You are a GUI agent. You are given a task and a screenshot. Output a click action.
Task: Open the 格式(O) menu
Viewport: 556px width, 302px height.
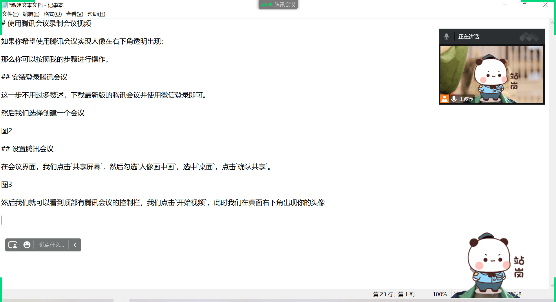tap(53, 14)
